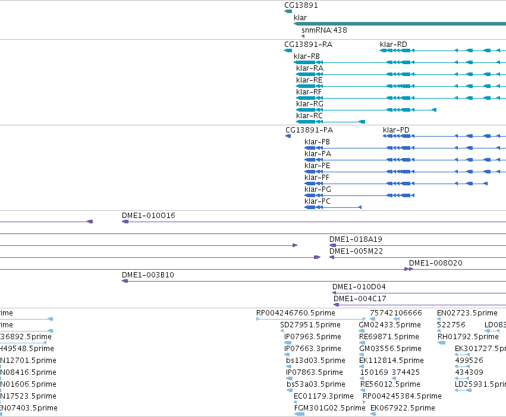Select the 75742 EST label
This screenshot has height=417, width=506.
coord(382,313)
